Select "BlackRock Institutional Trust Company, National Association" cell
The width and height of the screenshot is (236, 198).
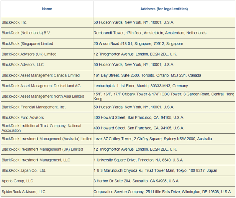(x=47, y=128)
